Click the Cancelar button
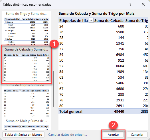 [x=137, y=135]
